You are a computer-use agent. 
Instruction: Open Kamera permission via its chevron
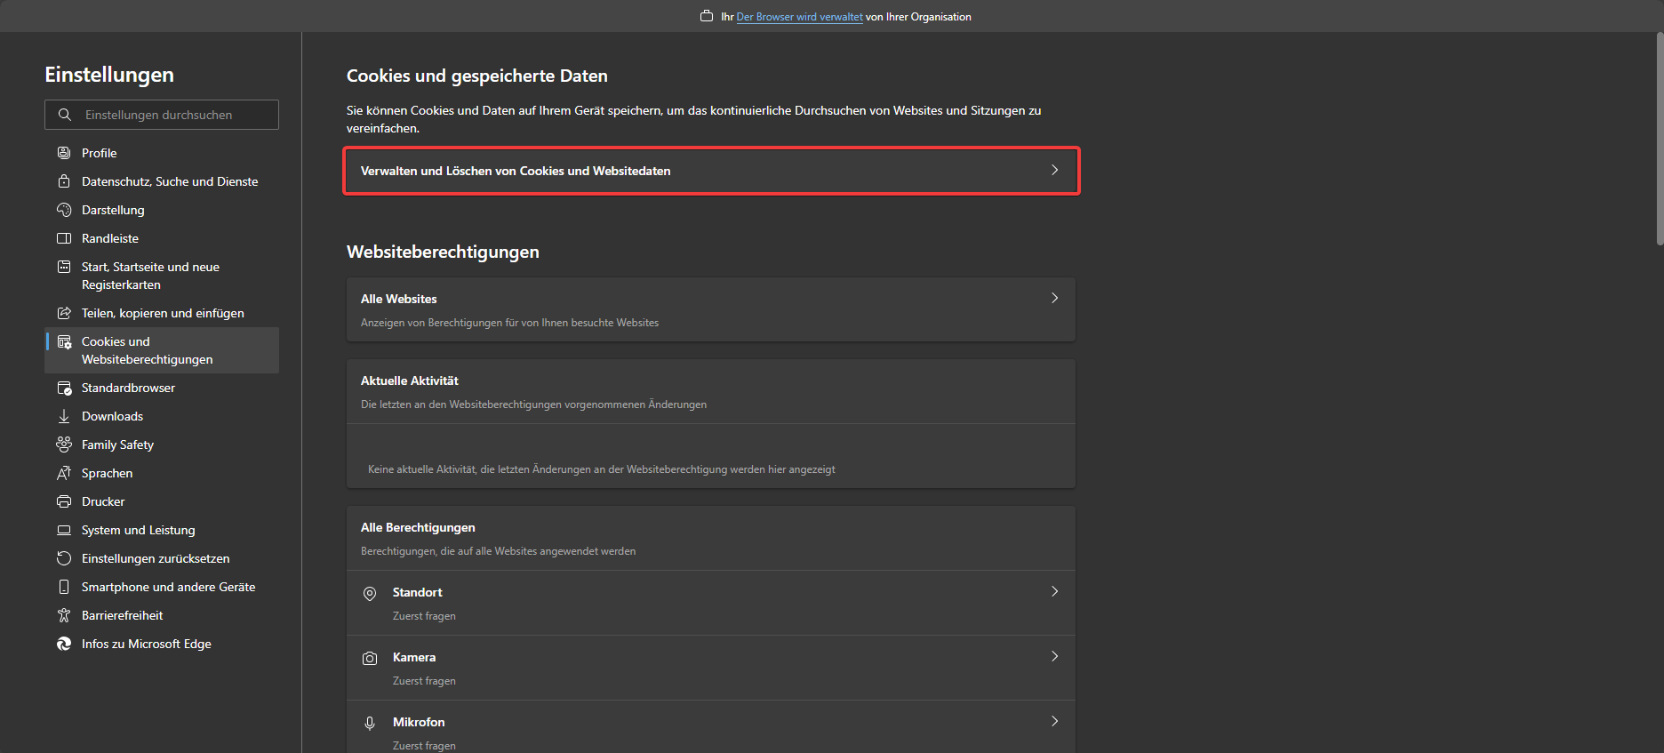(1054, 656)
